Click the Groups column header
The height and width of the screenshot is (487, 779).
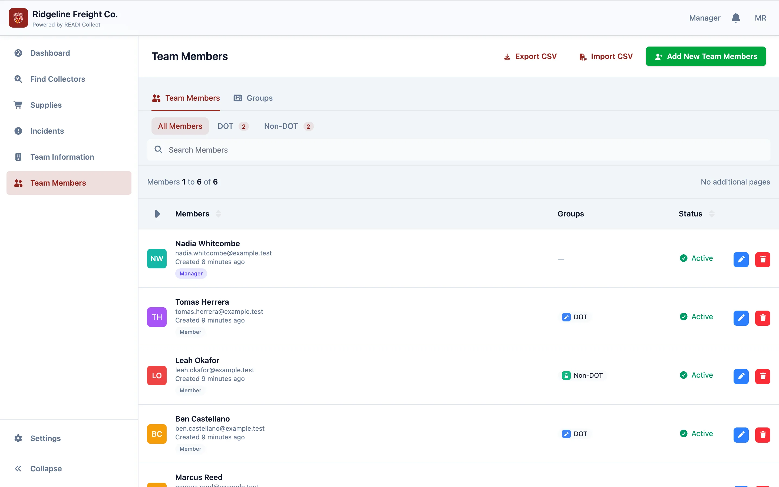[x=570, y=213]
